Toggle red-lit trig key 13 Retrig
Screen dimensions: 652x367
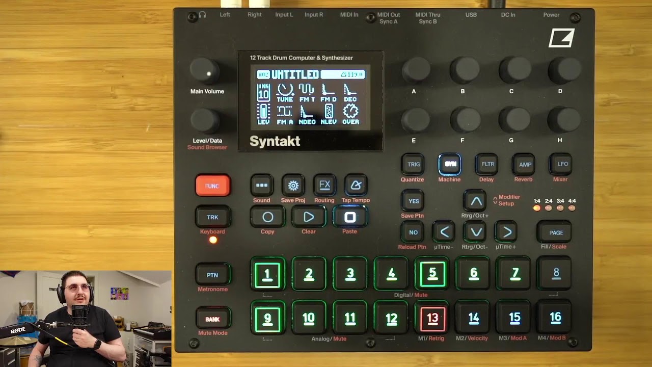tap(432, 318)
